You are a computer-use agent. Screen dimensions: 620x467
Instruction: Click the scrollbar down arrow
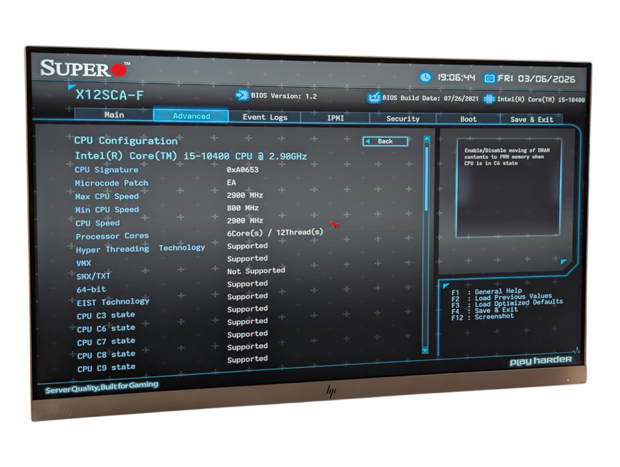425,351
